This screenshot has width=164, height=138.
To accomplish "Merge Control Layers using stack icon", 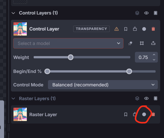I will 137,13.
